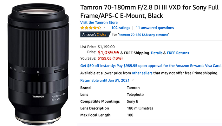
Task: Click the product title text
Action: pyautogui.click(x=149, y=11)
